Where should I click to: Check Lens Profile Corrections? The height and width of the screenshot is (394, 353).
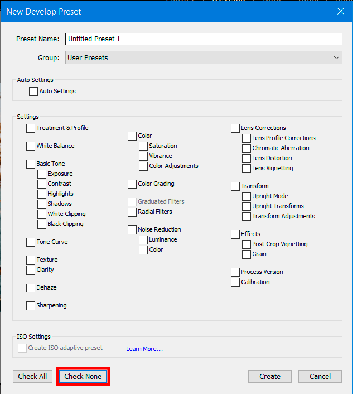(246, 138)
